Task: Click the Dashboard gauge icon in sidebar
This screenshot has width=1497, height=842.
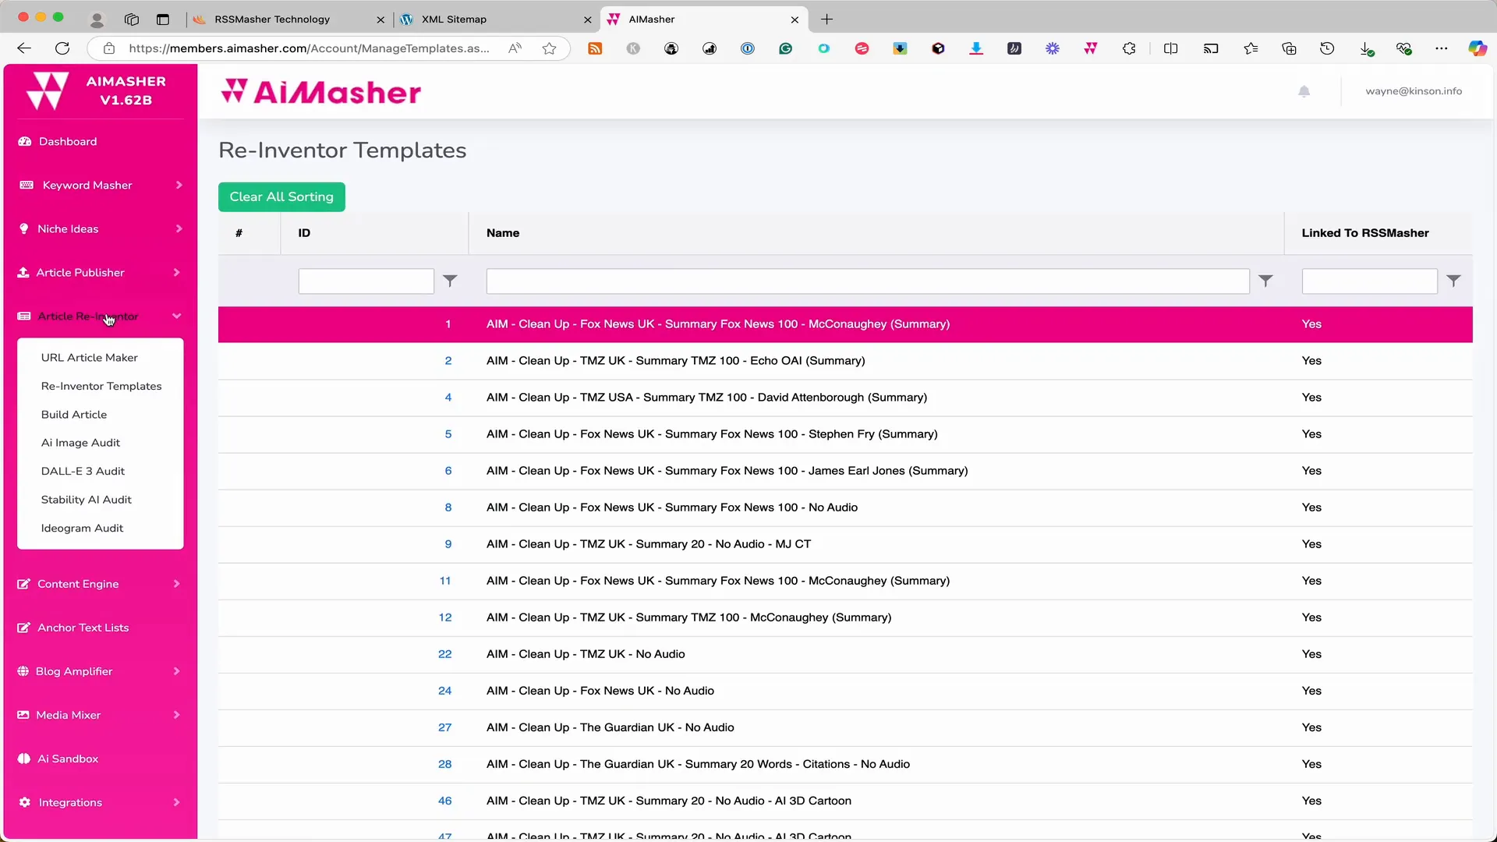Action: (x=24, y=141)
